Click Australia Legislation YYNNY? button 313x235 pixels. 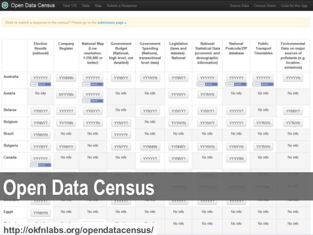click(179, 78)
